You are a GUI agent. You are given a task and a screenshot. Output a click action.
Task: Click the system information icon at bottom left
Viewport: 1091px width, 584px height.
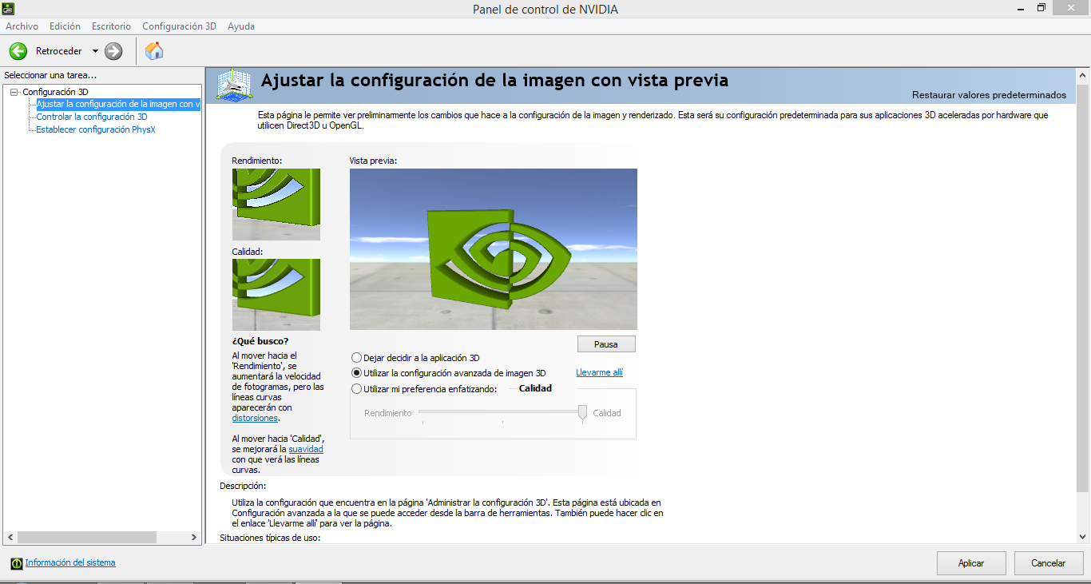click(x=16, y=563)
